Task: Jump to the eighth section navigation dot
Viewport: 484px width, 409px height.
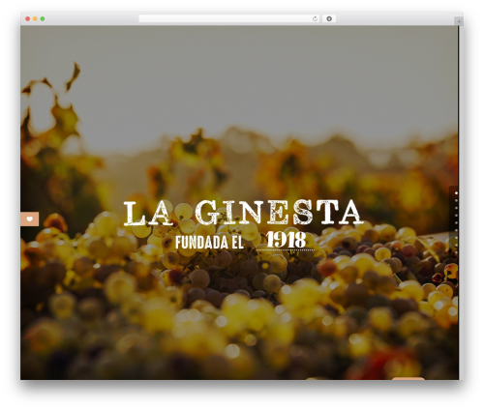Action: (x=456, y=246)
